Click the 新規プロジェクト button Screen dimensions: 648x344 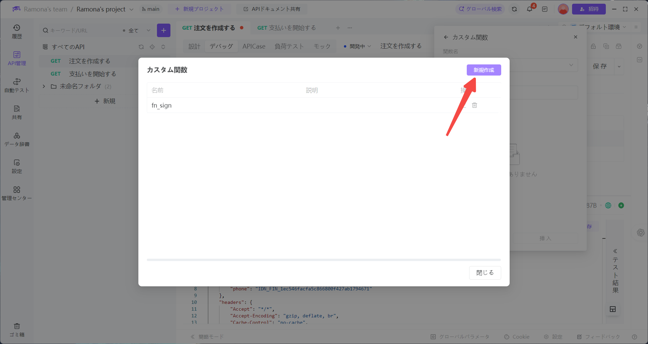pos(199,9)
